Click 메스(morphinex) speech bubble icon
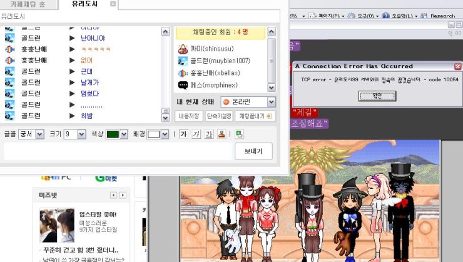Image resolution: width=463 pixels, height=262 pixels. pos(183,85)
